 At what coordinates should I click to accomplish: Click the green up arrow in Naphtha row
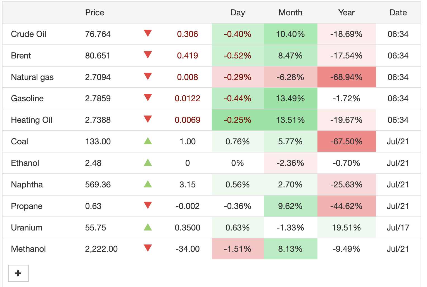tap(148, 184)
